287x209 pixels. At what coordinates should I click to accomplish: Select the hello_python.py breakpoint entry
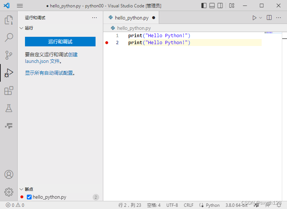[60, 197]
